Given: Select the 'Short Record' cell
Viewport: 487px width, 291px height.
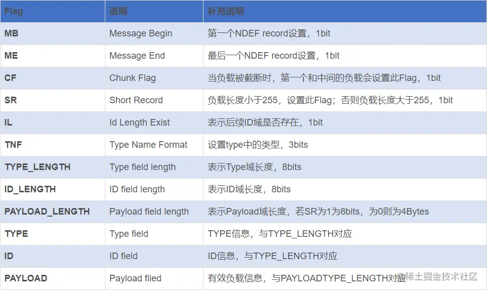Looking at the screenshot, I should pyautogui.click(x=154, y=100).
